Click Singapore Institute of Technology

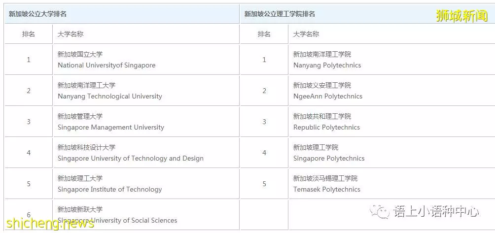tap(109, 189)
